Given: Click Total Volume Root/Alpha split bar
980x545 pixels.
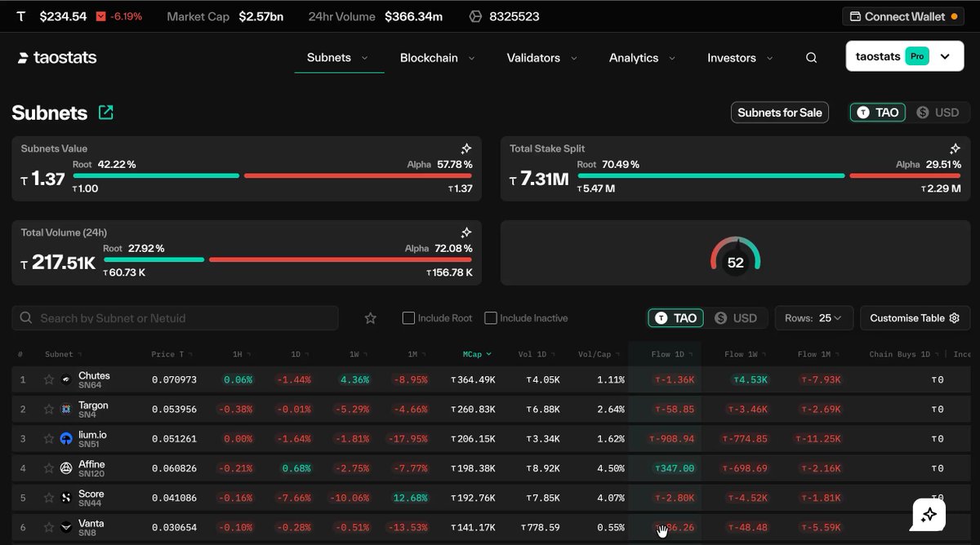Looking at the screenshot, I should 287,259.
